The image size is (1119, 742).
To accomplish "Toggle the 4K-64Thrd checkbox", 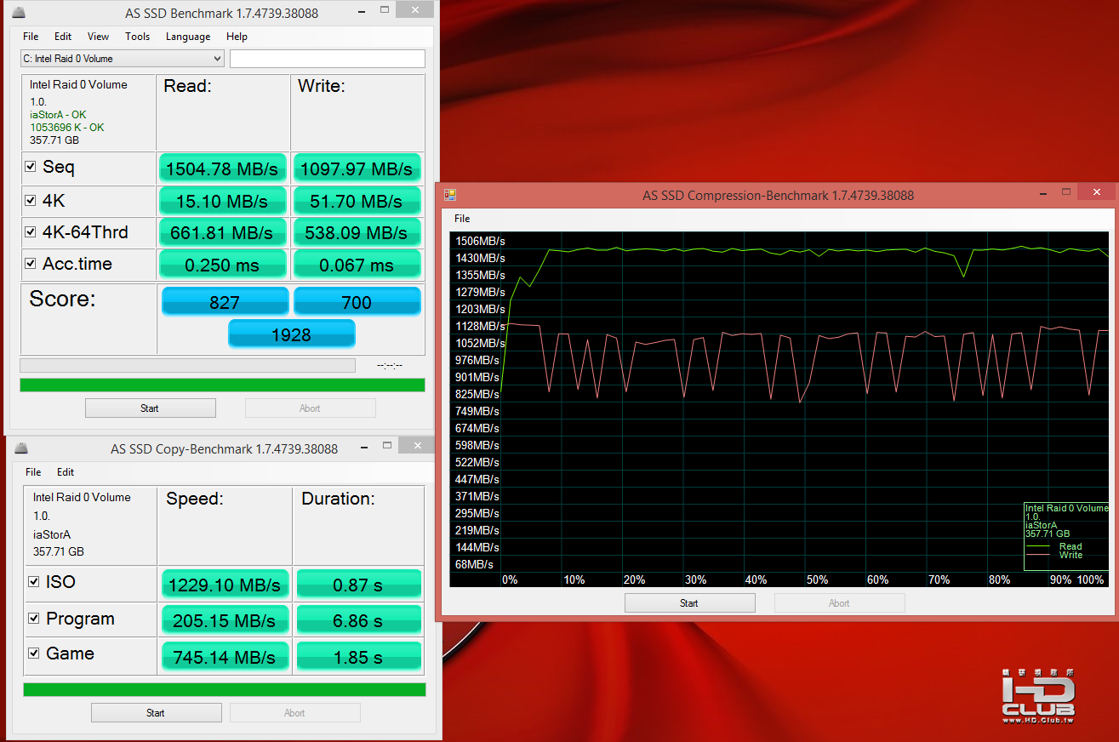I will point(31,232).
